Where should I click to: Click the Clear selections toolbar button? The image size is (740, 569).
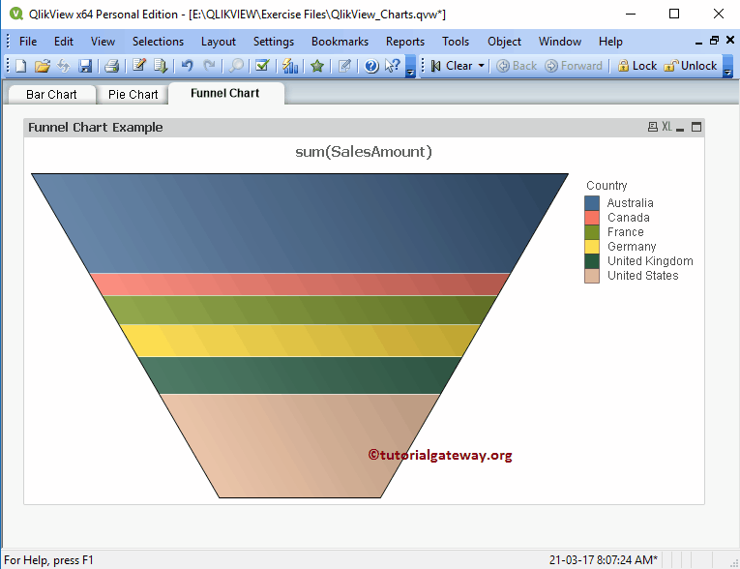point(452,66)
